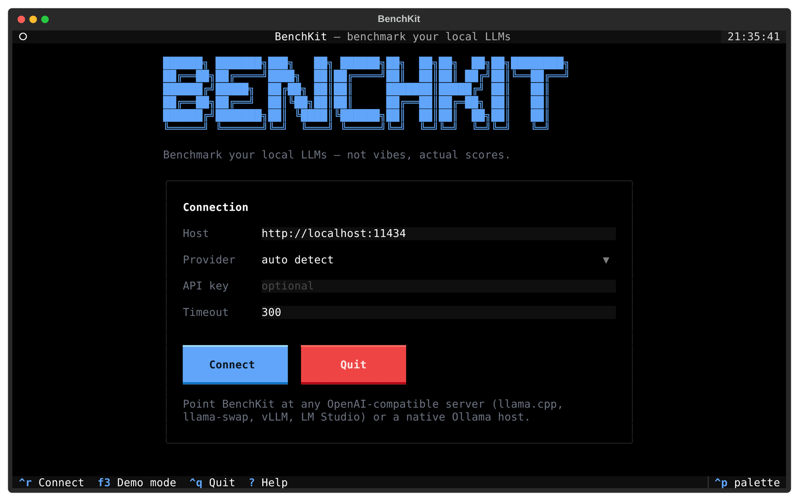This screenshot has height=501, width=799.
Task: Click the Timeout label
Action: 206,312
